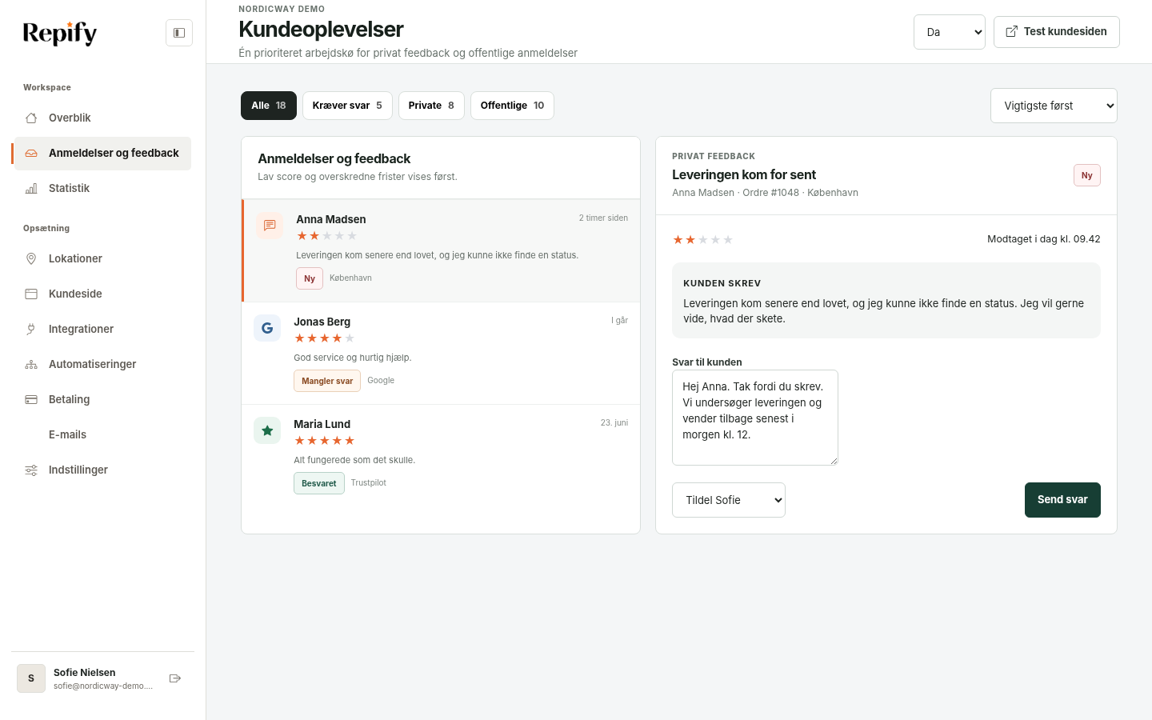This screenshot has width=1152, height=720.
Task: Click the Trustpilot star icon on Maria Lund's review
Action: [x=267, y=430]
